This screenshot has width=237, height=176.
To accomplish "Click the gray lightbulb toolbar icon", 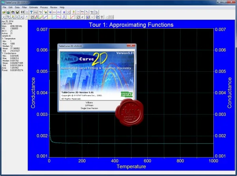I will (x=102, y=17).
